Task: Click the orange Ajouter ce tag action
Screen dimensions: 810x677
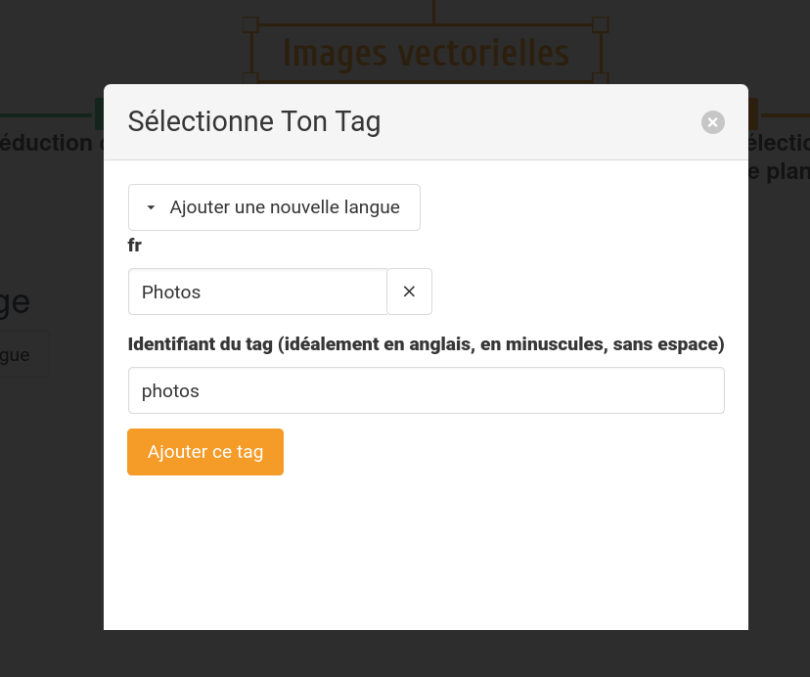Action: (205, 452)
